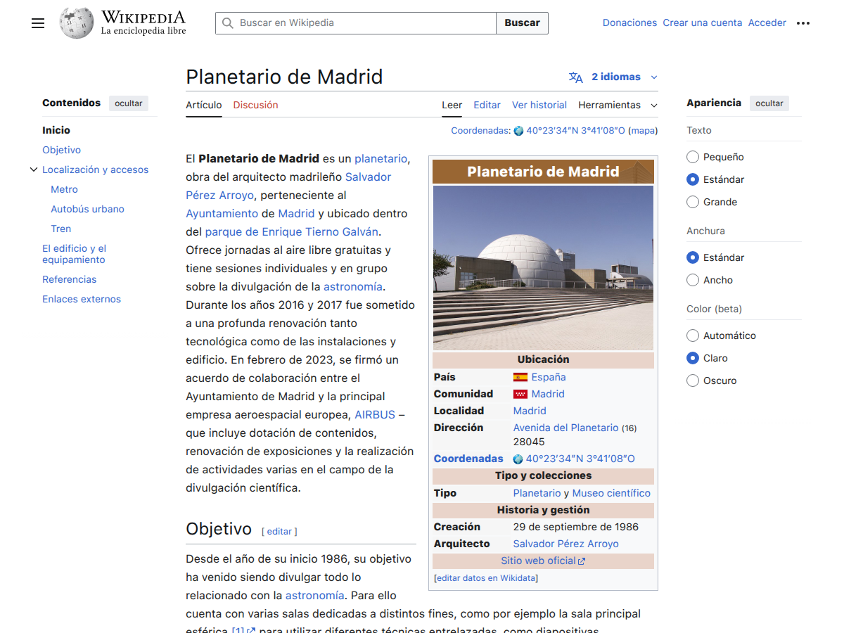Open the Ver historial tab
The height and width of the screenshot is (633, 844).
[x=539, y=105]
